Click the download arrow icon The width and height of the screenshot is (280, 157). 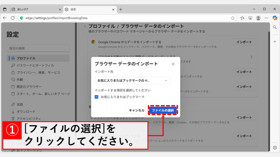click(13, 111)
